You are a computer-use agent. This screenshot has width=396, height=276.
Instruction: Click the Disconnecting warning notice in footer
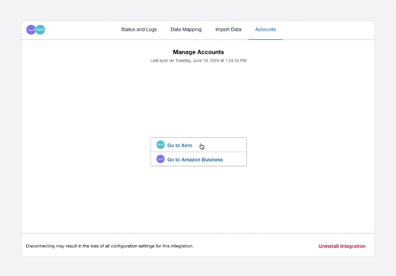tap(109, 246)
